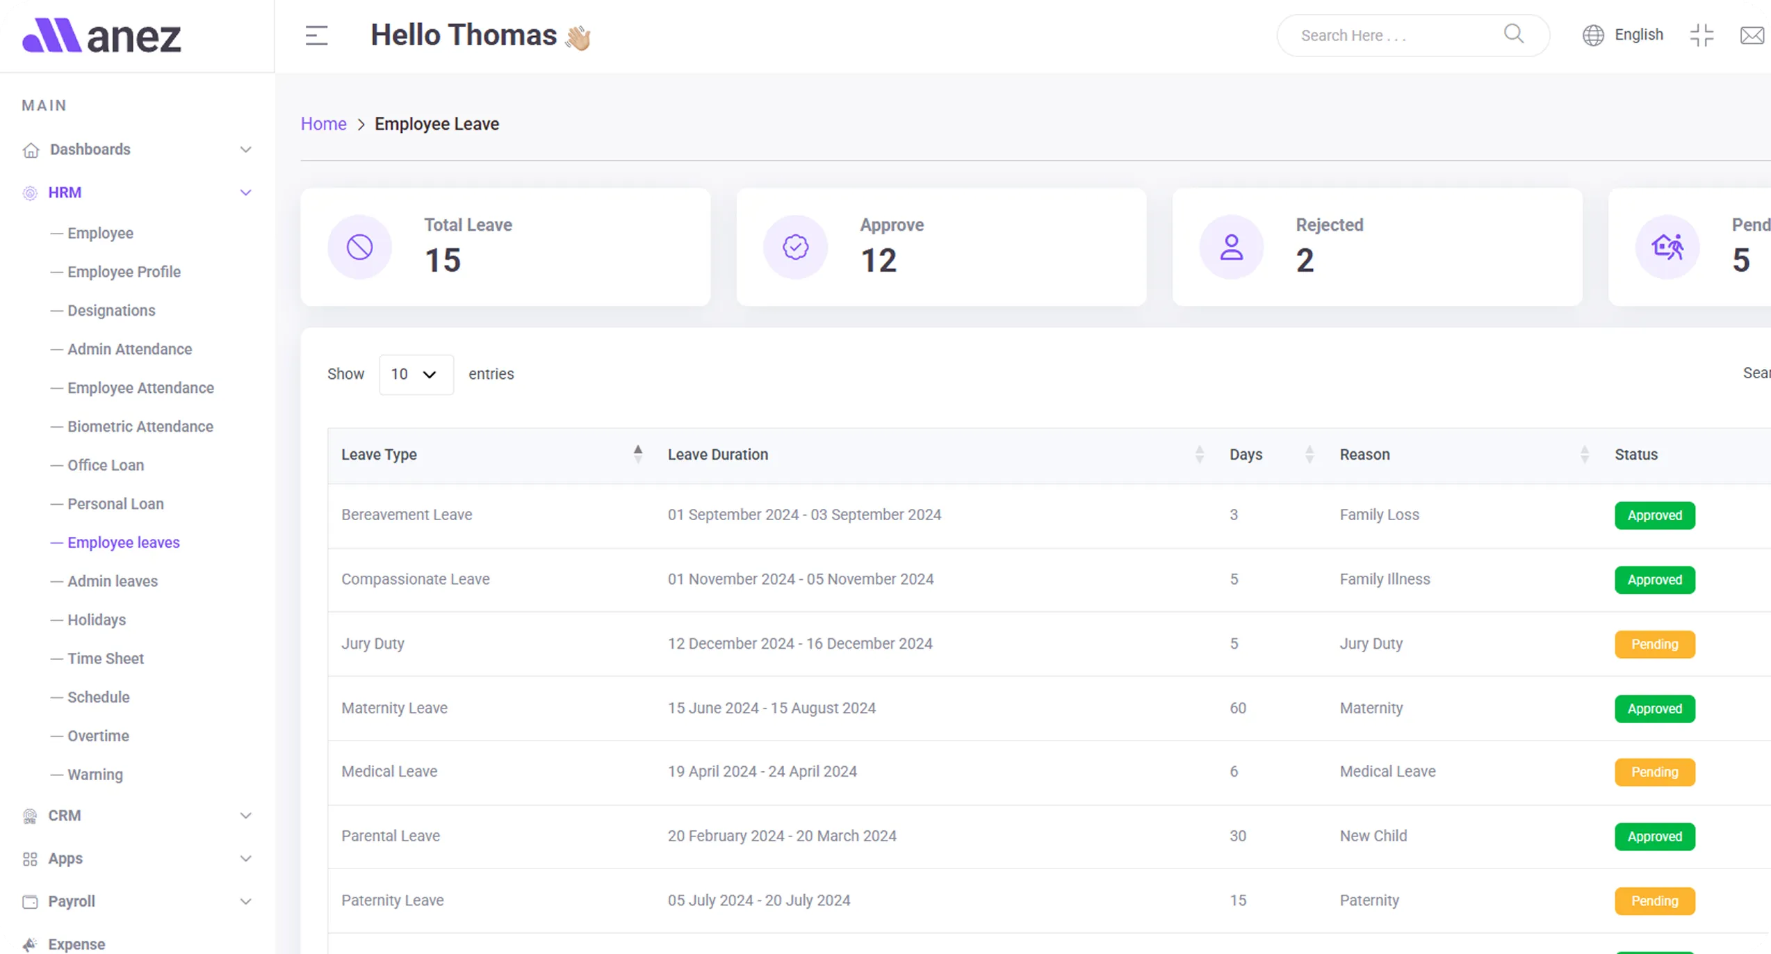The width and height of the screenshot is (1771, 954).
Task: Toggle fullscreen mode icon
Action: 1701,35
